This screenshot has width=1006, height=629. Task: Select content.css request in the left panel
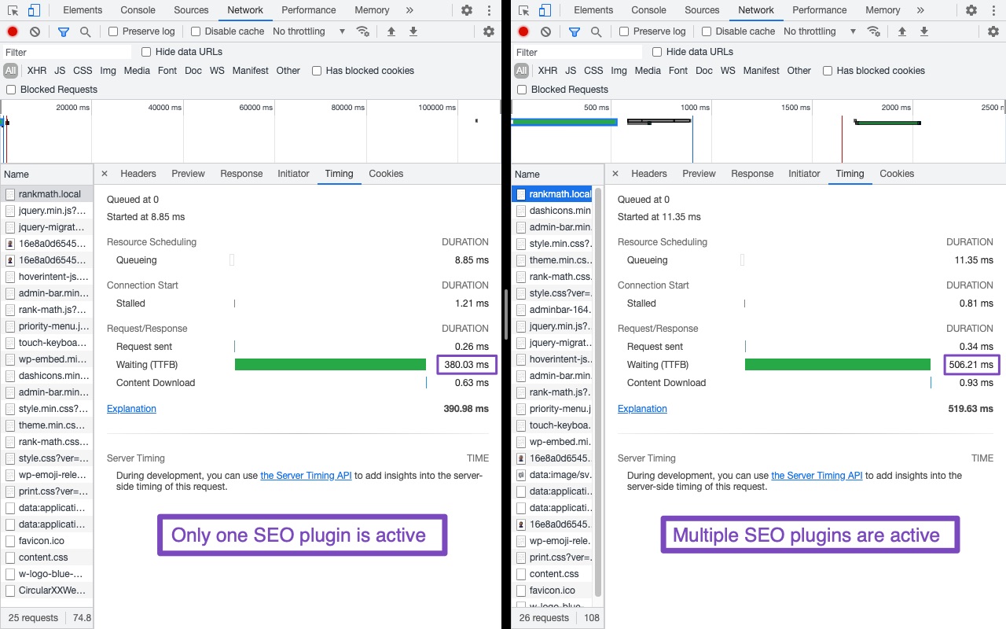(x=46, y=557)
